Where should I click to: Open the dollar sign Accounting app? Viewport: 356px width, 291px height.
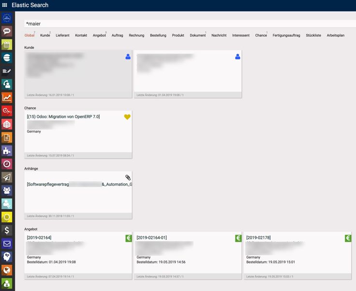[7, 230]
